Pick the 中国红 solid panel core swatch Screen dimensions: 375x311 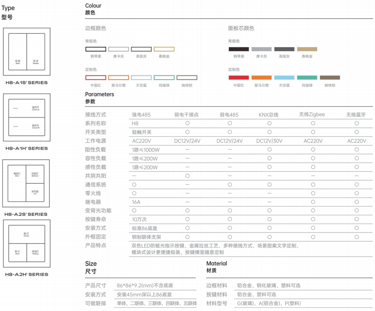(x=238, y=78)
